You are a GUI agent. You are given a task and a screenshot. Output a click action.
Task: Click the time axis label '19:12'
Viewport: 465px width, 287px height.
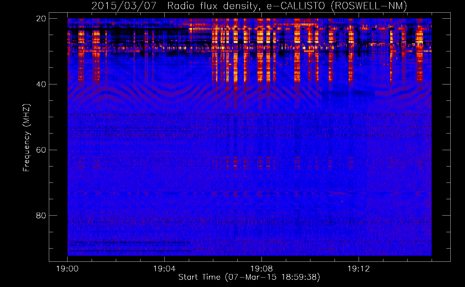tap(359, 269)
